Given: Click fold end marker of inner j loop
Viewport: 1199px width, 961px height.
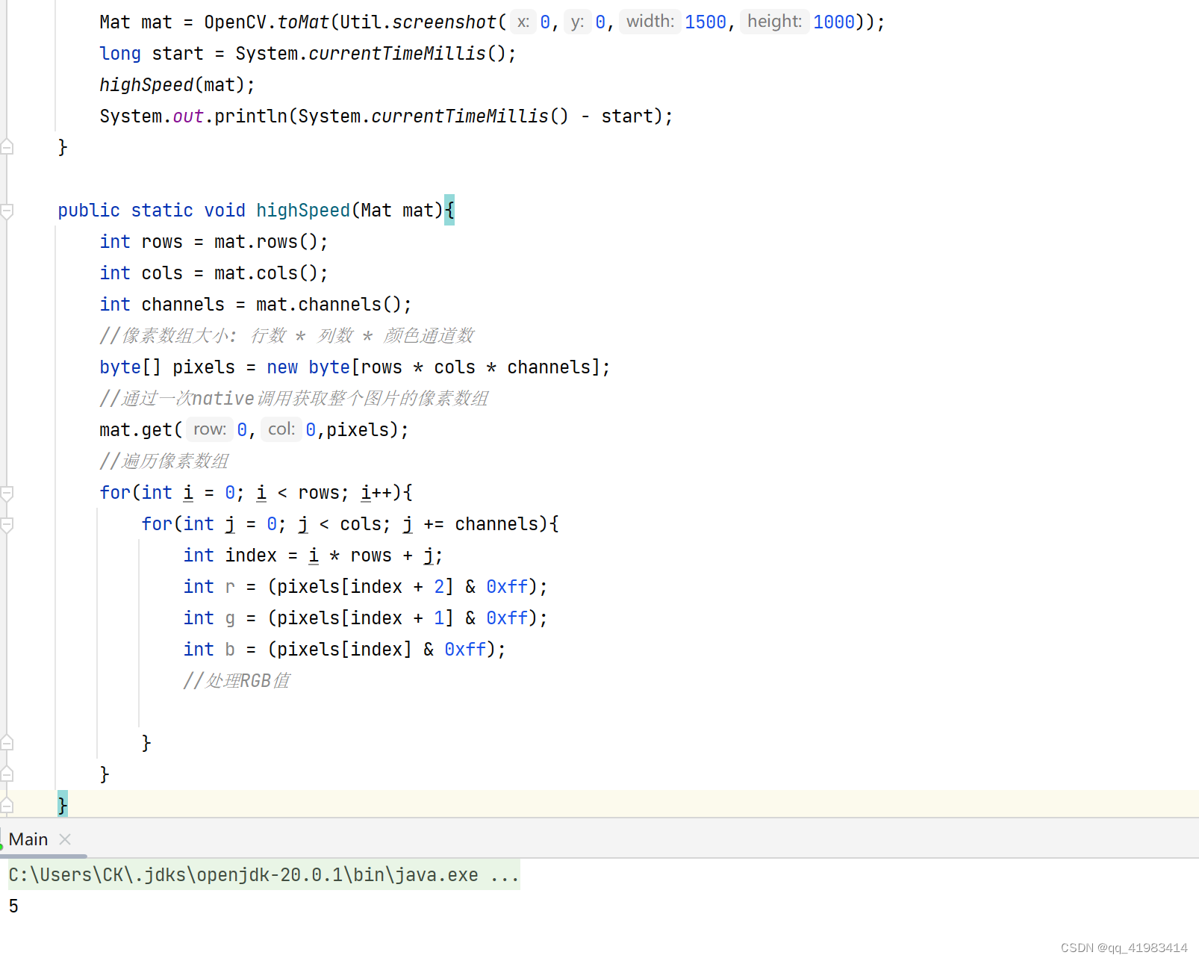Looking at the screenshot, I should coord(7,743).
